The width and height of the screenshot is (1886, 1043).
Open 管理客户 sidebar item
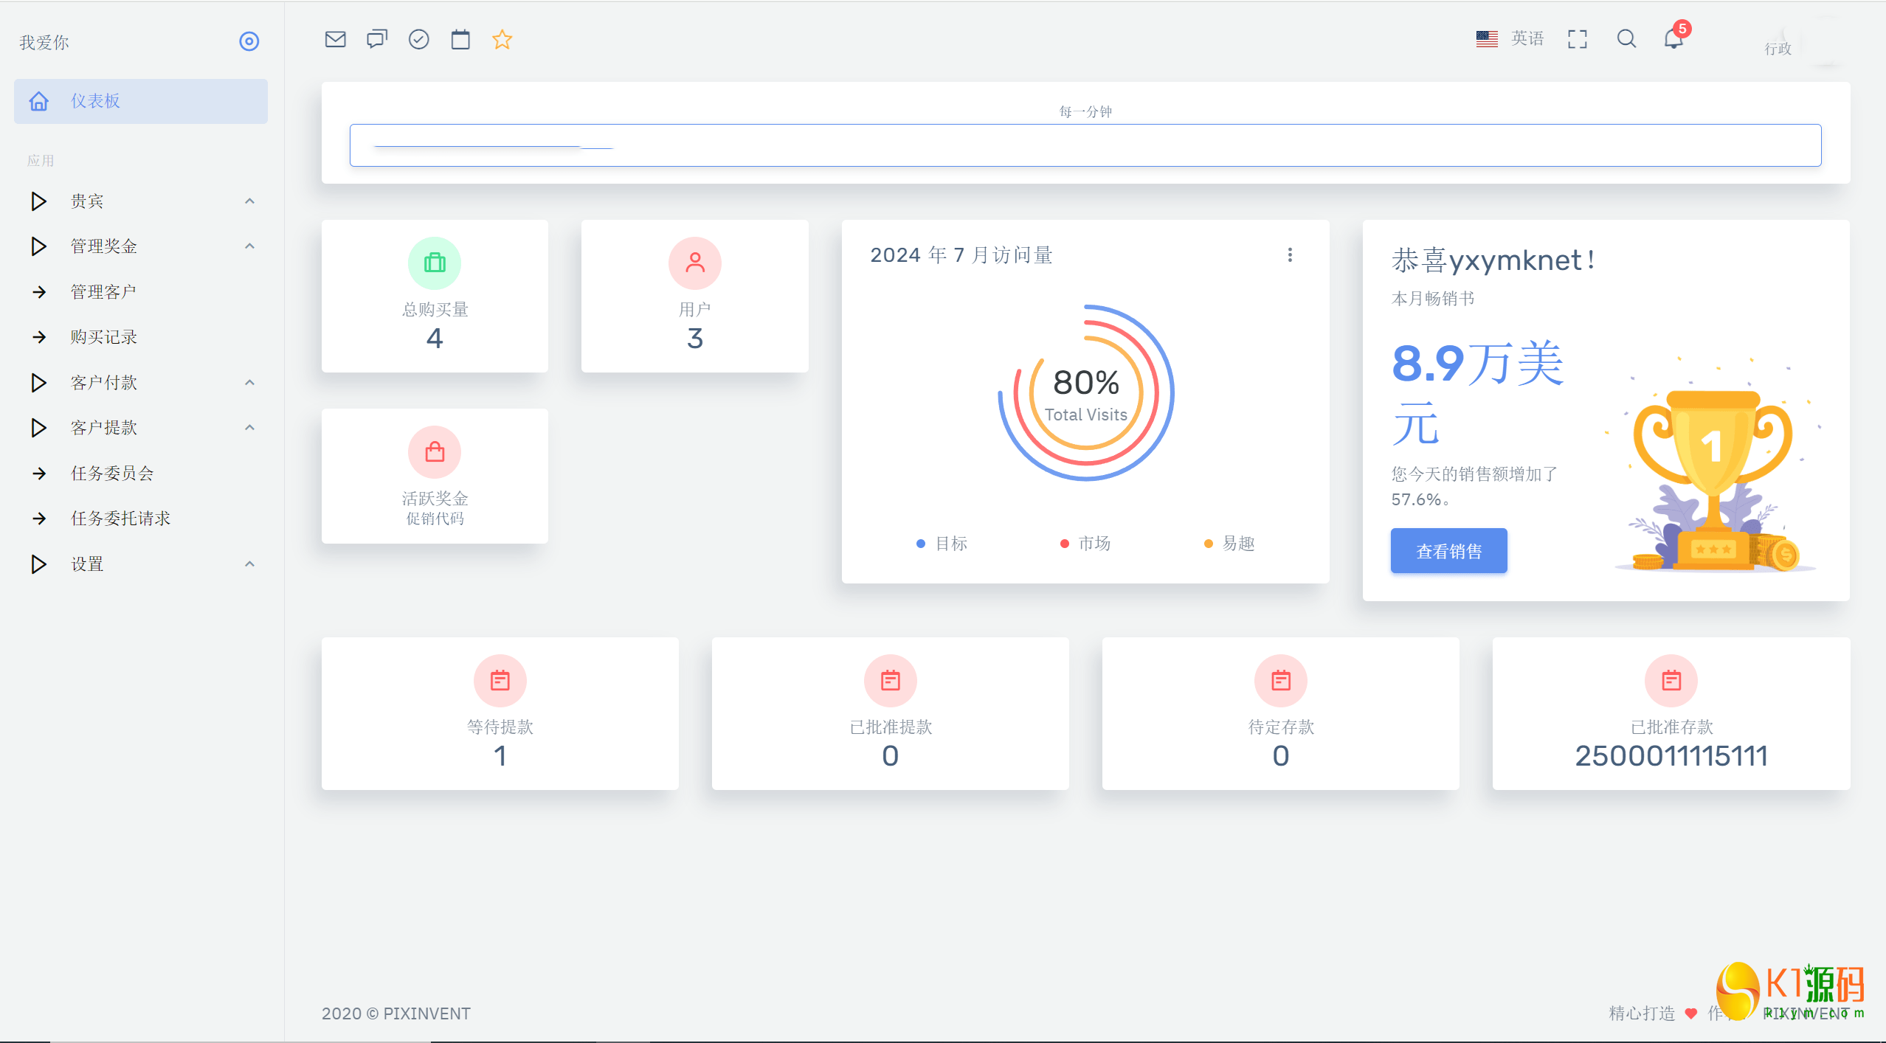[x=141, y=292]
